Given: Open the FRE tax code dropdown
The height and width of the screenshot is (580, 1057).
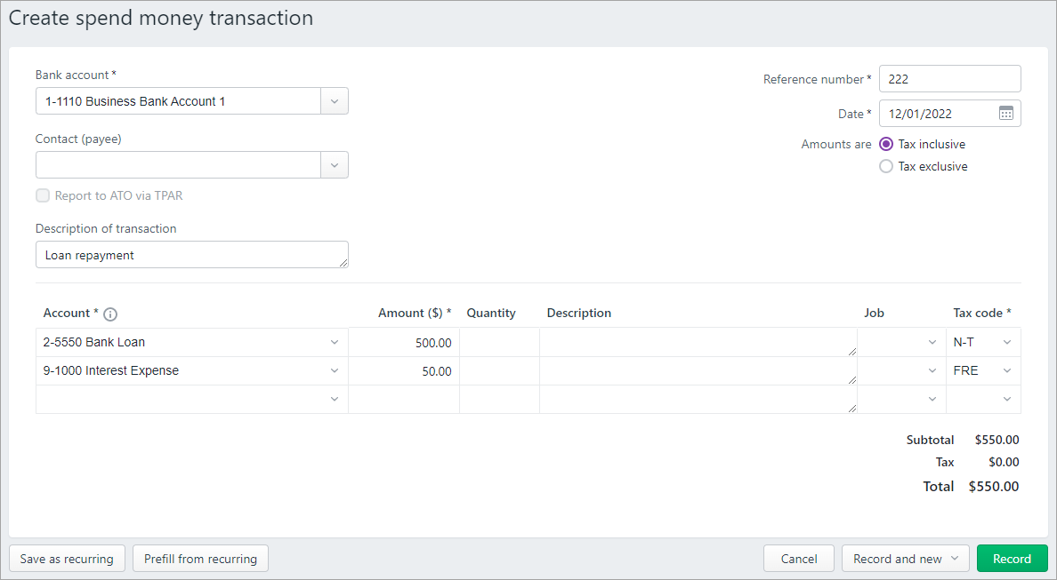Looking at the screenshot, I should coord(1006,370).
